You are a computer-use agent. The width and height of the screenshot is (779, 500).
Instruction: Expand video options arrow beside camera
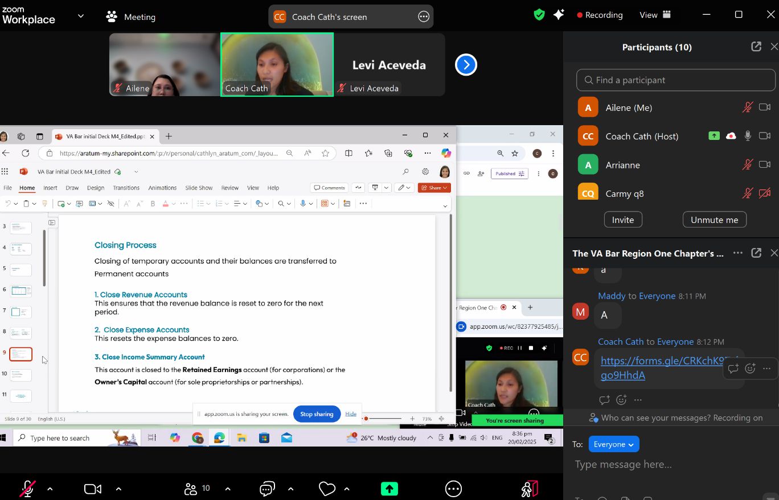pos(118,489)
